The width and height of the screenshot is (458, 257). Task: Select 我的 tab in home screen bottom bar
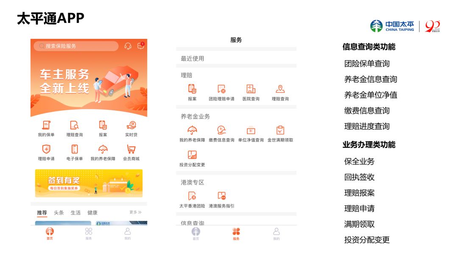coord(128,234)
